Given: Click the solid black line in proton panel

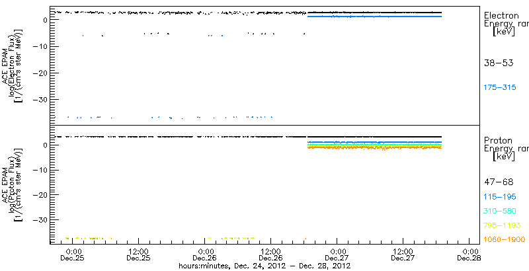Looking at the screenshot, I should [374, 137].
